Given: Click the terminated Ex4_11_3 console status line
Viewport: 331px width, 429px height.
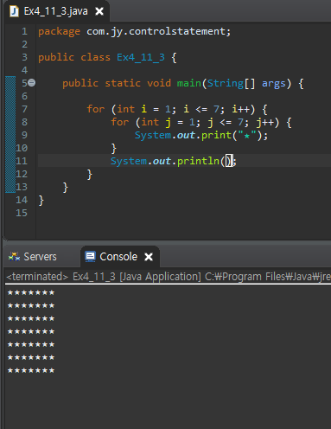Looking at the screenshot, I should 169,277.
